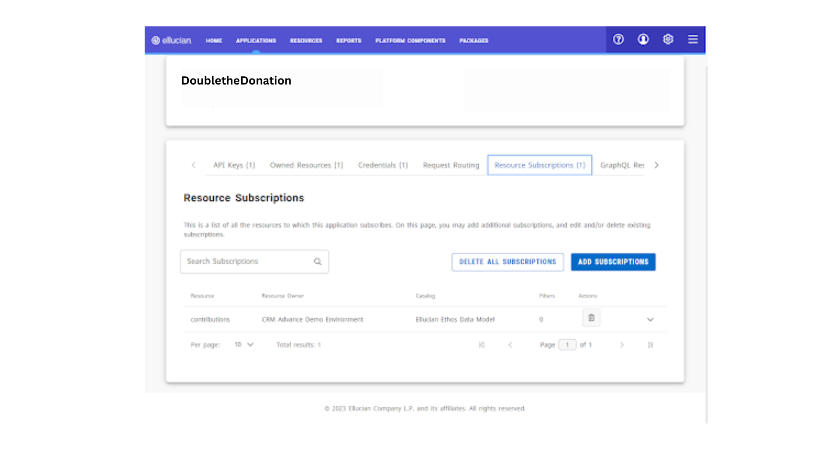Open the settings gear icon
The height and width of the screenshot is (461, 819).
668,39
